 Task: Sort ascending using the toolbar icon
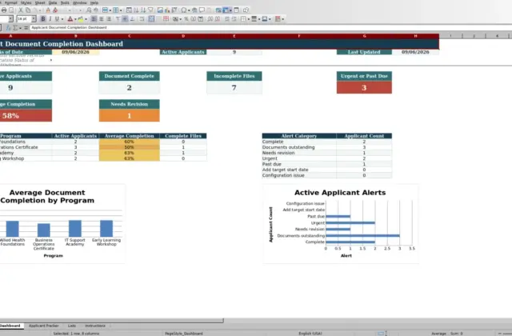(x=136, y=10)
